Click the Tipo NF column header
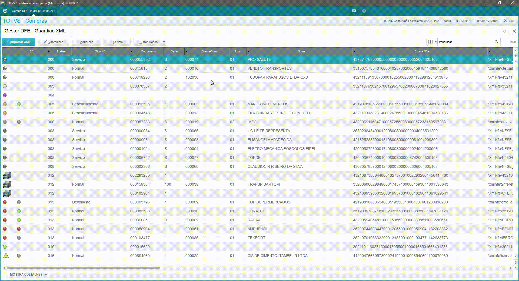The width and height of the screenshot is (519, 281). (100, 51)
